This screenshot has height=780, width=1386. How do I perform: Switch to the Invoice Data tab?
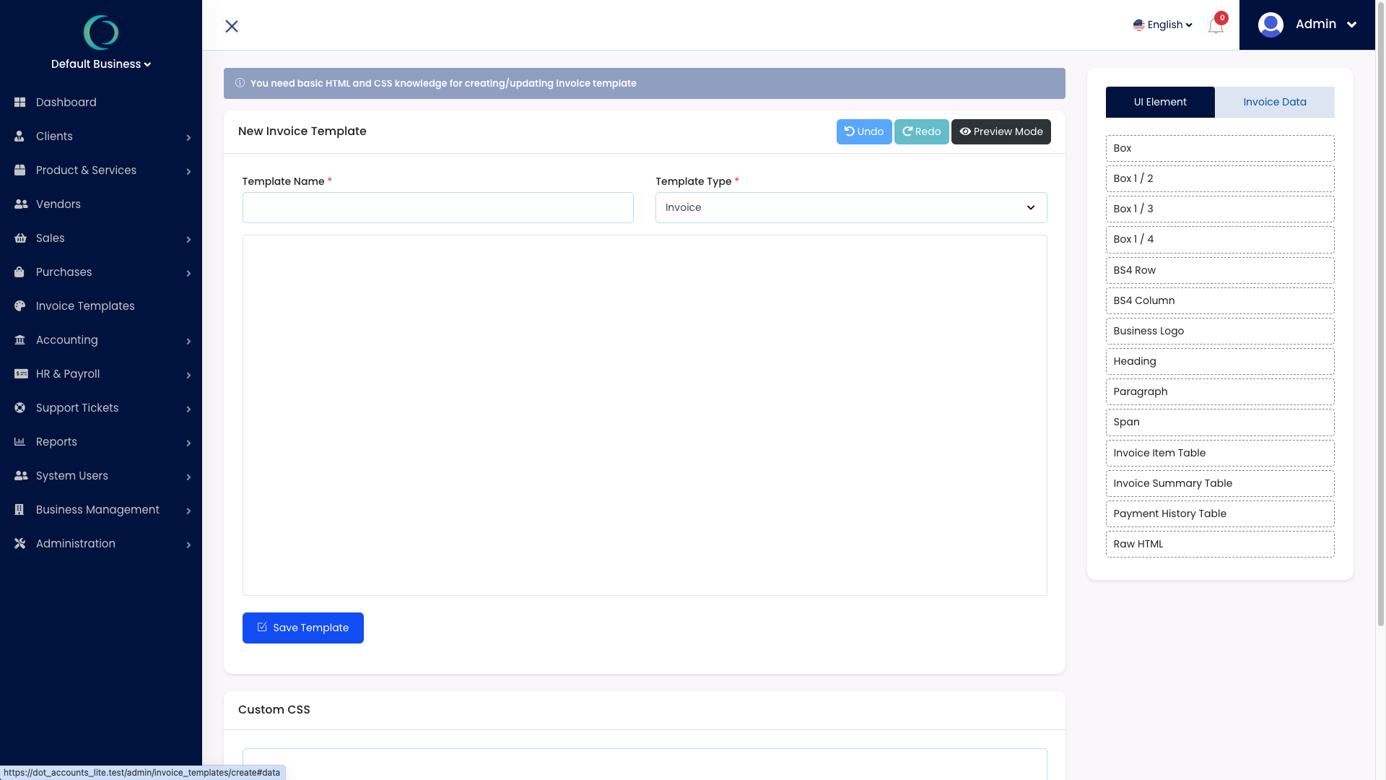tap(1274, 103)
